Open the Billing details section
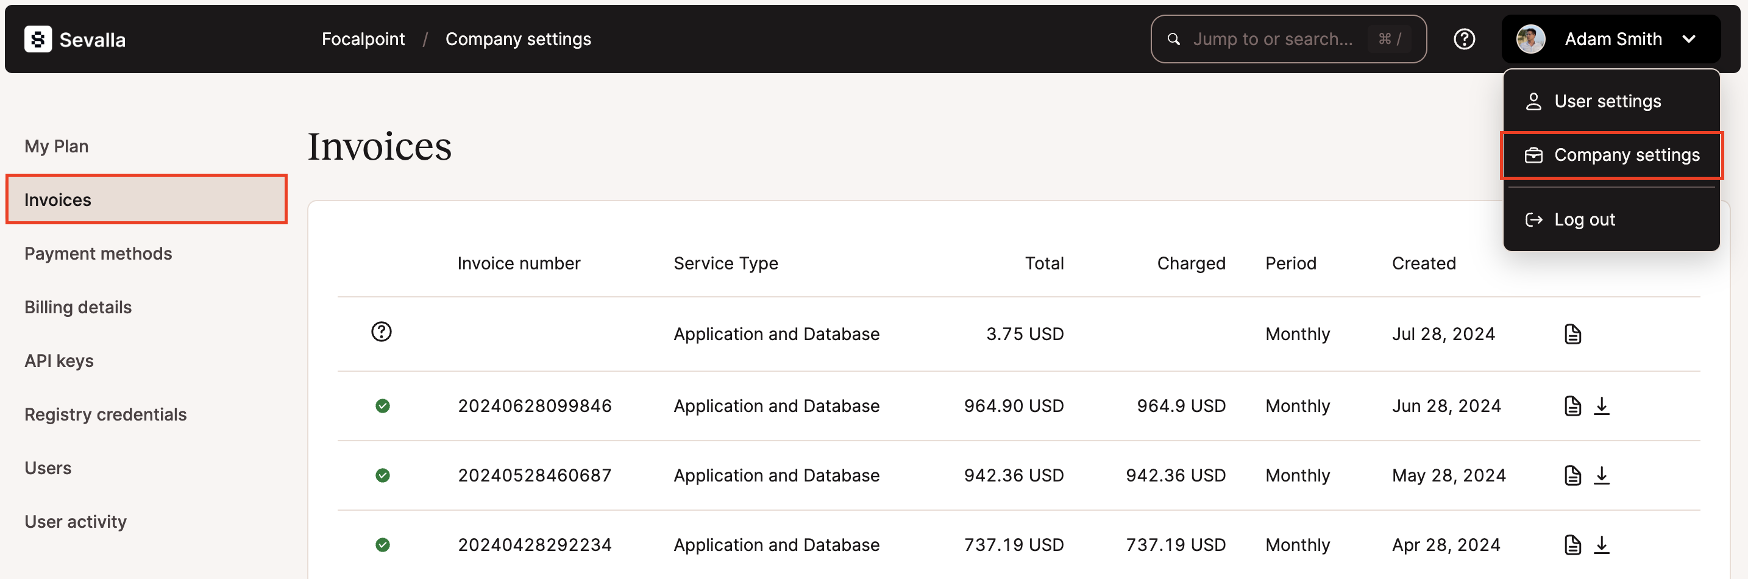The width and height of the screenshot is (1748, 579). click(x=78, y=307)
